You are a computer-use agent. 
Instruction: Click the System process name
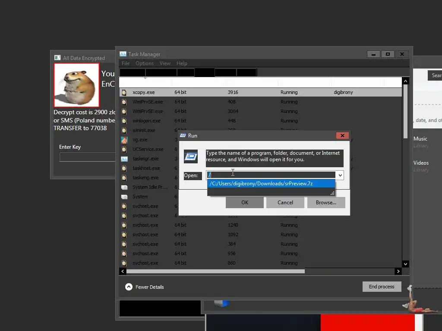tap(140, 197)
